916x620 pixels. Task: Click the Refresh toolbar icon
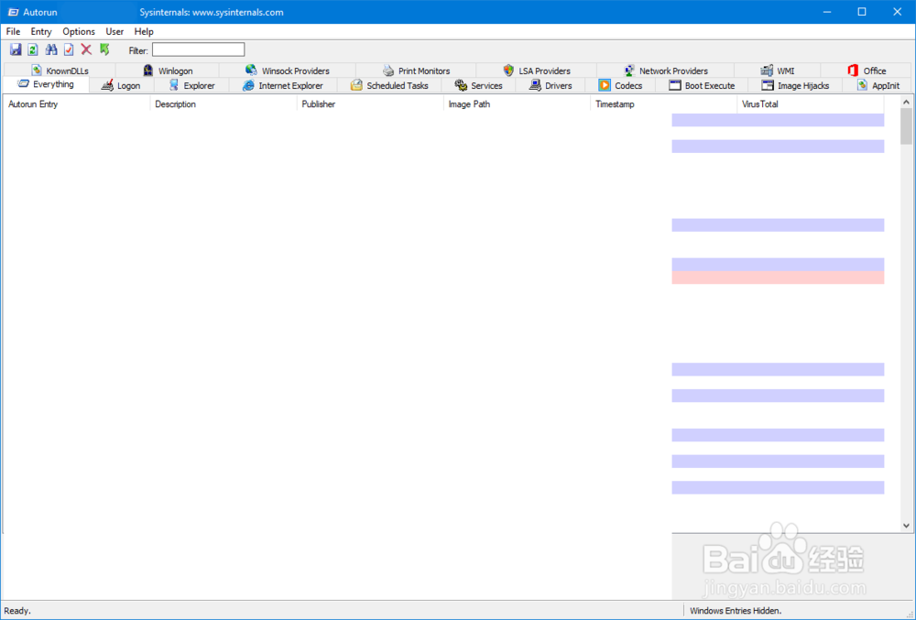[x=33, y=49]
